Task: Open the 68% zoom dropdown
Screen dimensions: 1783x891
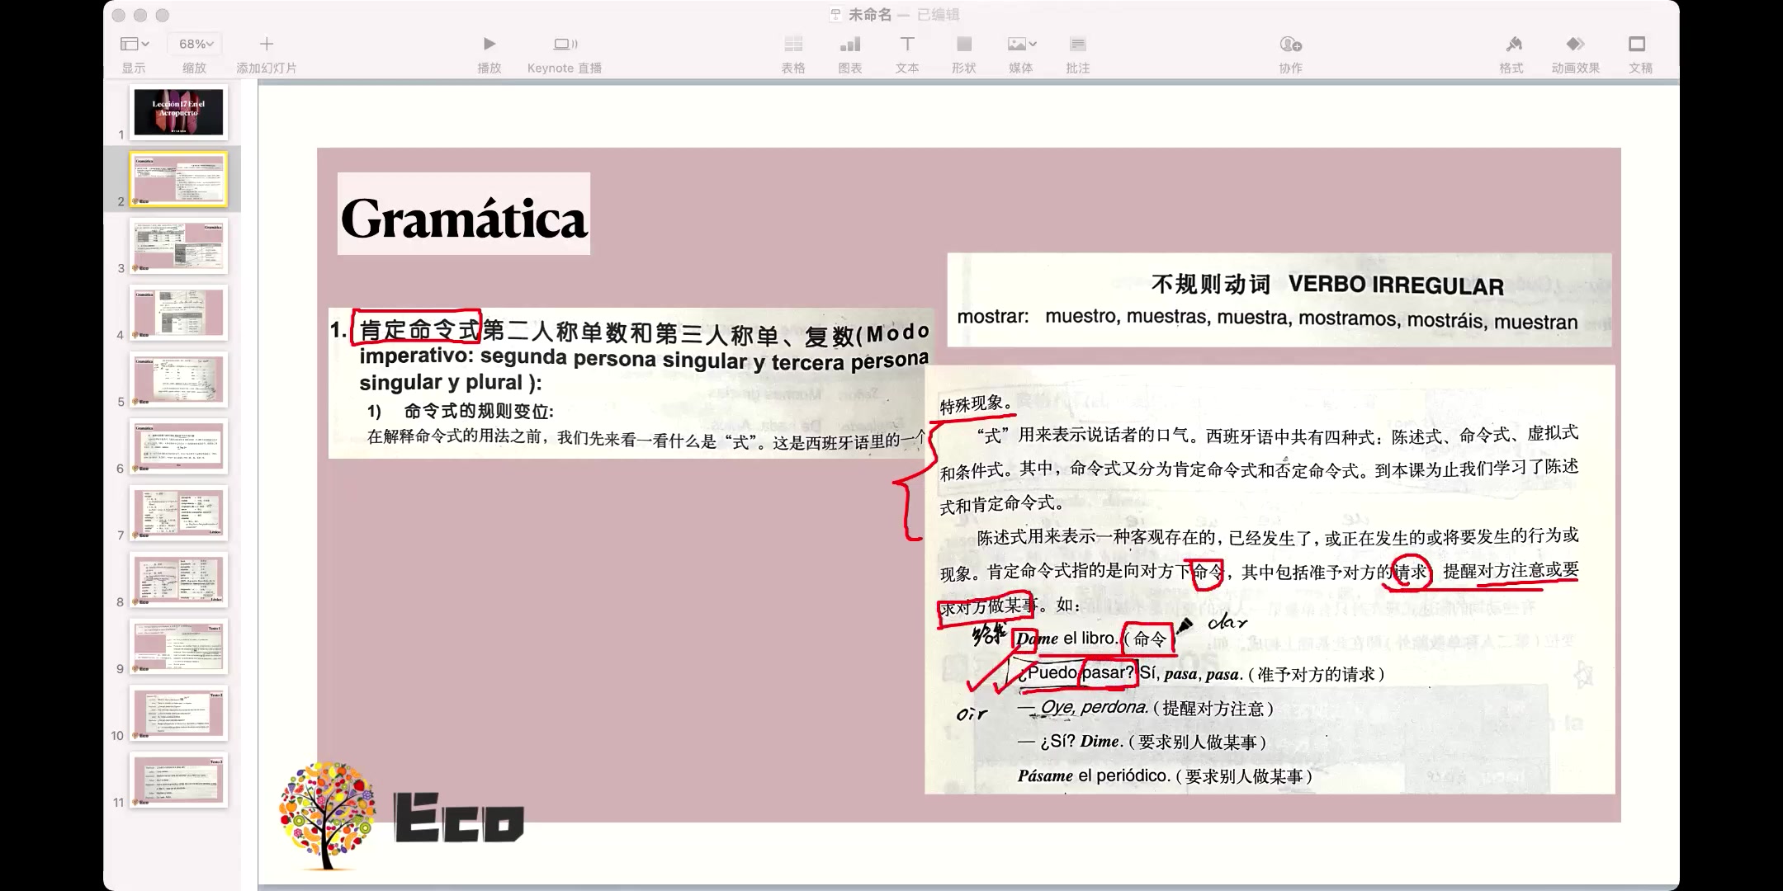Action: [x=196, y=44]
